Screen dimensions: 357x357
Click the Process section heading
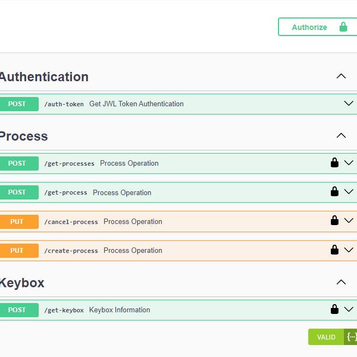[23, 136]
